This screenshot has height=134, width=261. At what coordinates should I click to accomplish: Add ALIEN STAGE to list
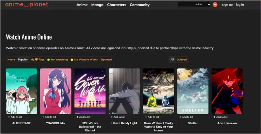tap(15, 117)
